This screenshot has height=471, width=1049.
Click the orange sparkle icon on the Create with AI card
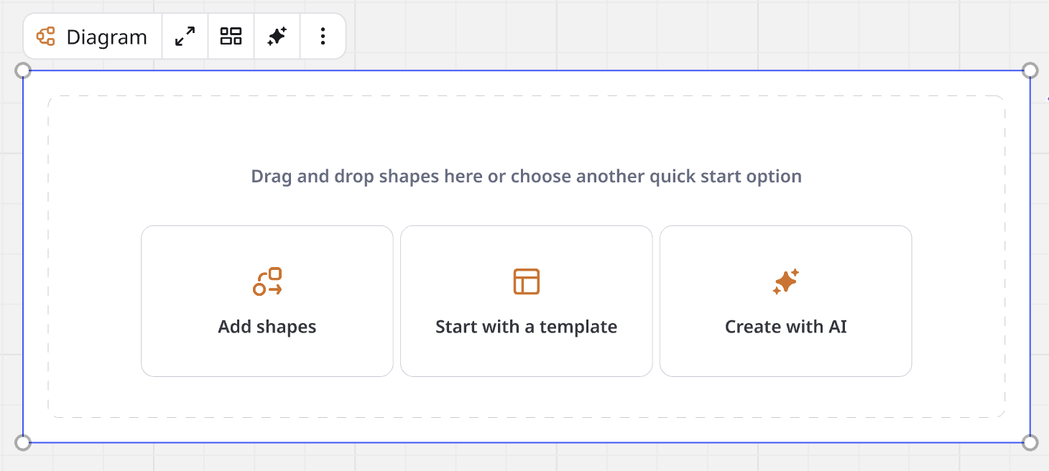[x=785, y=281]
